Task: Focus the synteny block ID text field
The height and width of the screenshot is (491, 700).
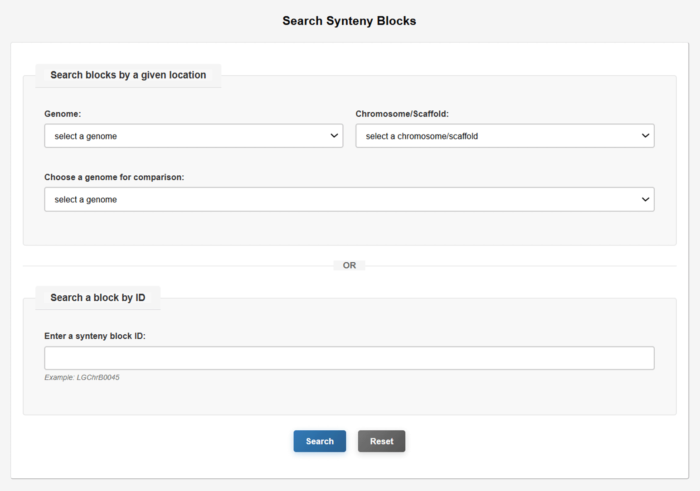Action: (349, 358)
